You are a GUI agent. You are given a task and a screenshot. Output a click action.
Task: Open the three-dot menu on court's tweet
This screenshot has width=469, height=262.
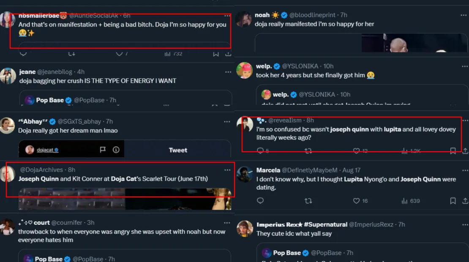pos(228,223)
